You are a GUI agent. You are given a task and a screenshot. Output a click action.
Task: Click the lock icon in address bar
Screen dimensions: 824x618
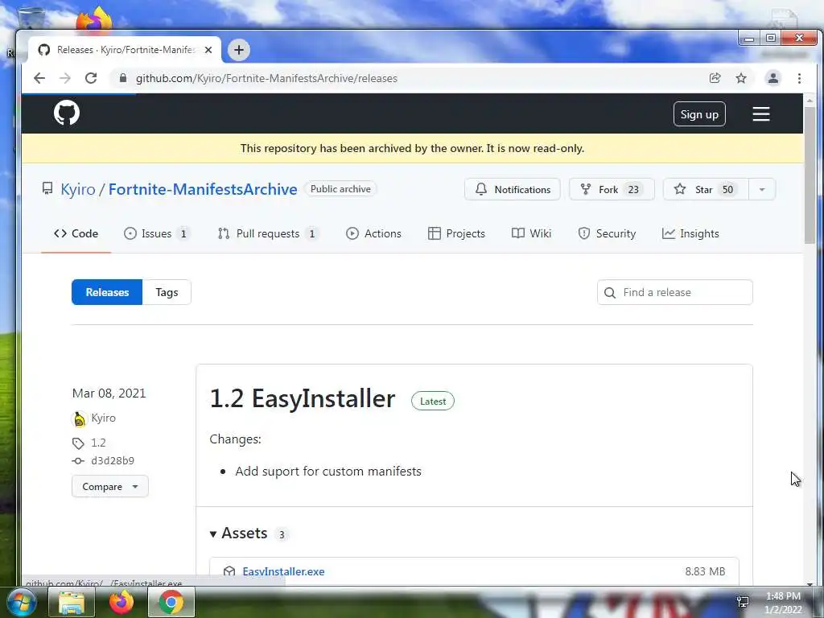[x=123, y=78]
